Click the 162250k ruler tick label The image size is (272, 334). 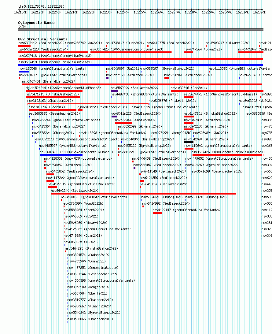pos(140,12)
